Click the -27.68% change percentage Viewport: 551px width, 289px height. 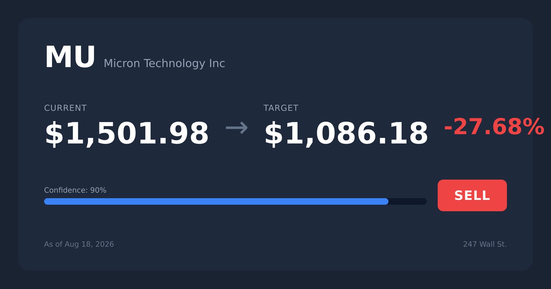[494, 127]
